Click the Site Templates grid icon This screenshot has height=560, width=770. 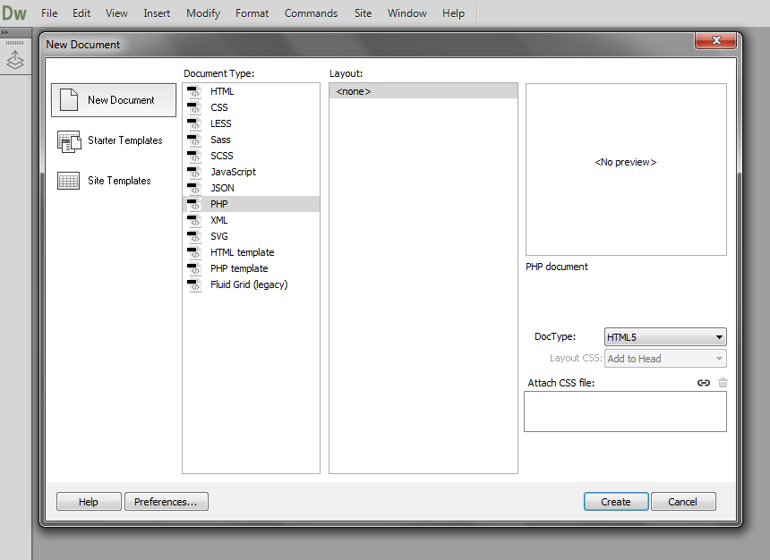point(69,180)
